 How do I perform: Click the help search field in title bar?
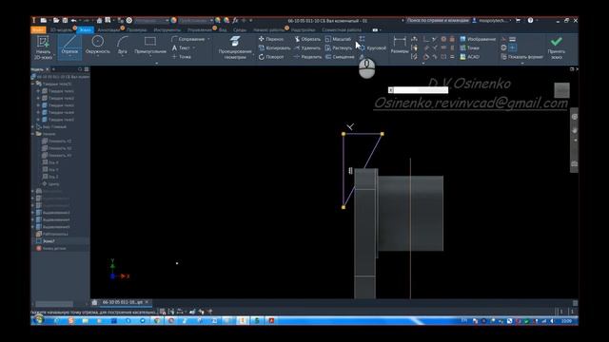point(438,20)
